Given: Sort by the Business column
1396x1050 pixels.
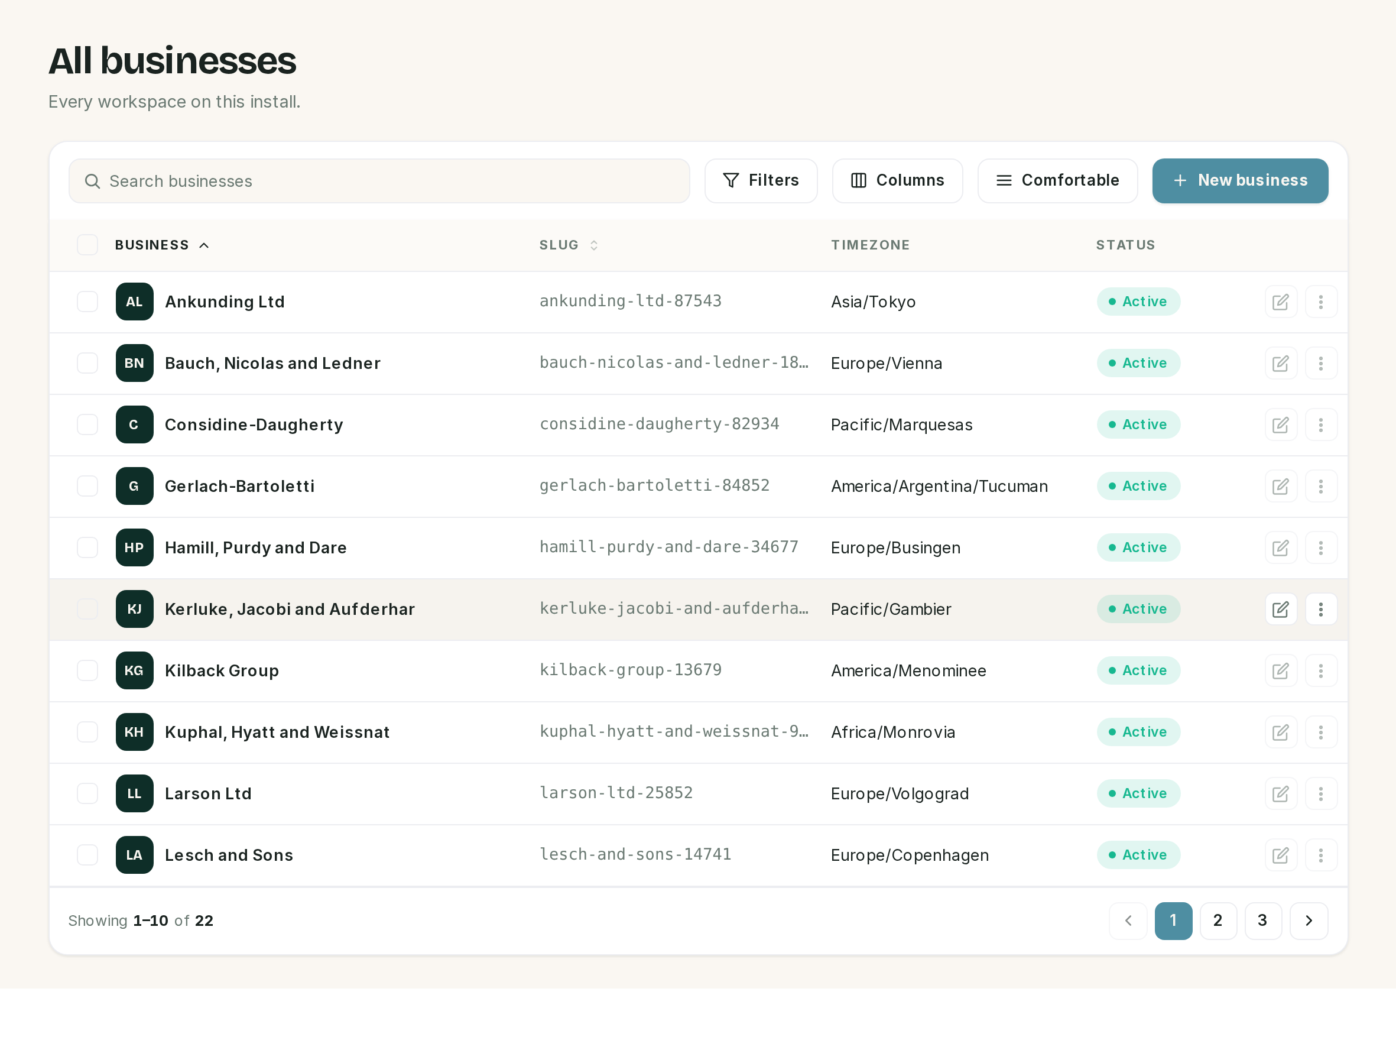Looking at the screenshot, I should coord(161,245).
